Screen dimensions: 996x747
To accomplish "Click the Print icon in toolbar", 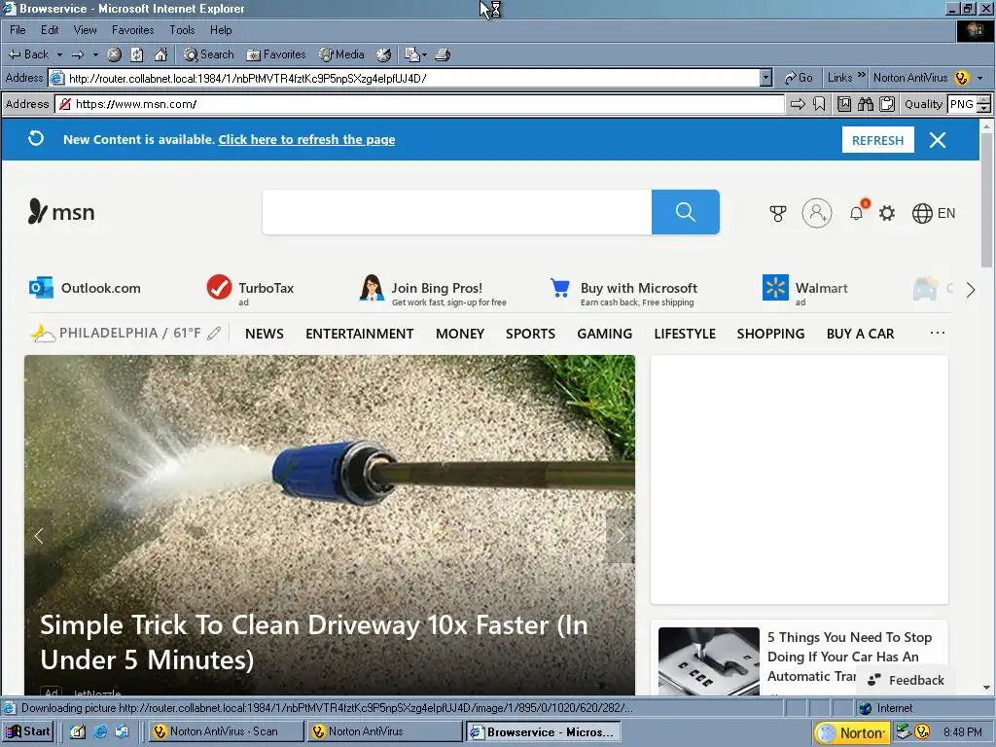I will pyautogui.click(x=443, y=54).
